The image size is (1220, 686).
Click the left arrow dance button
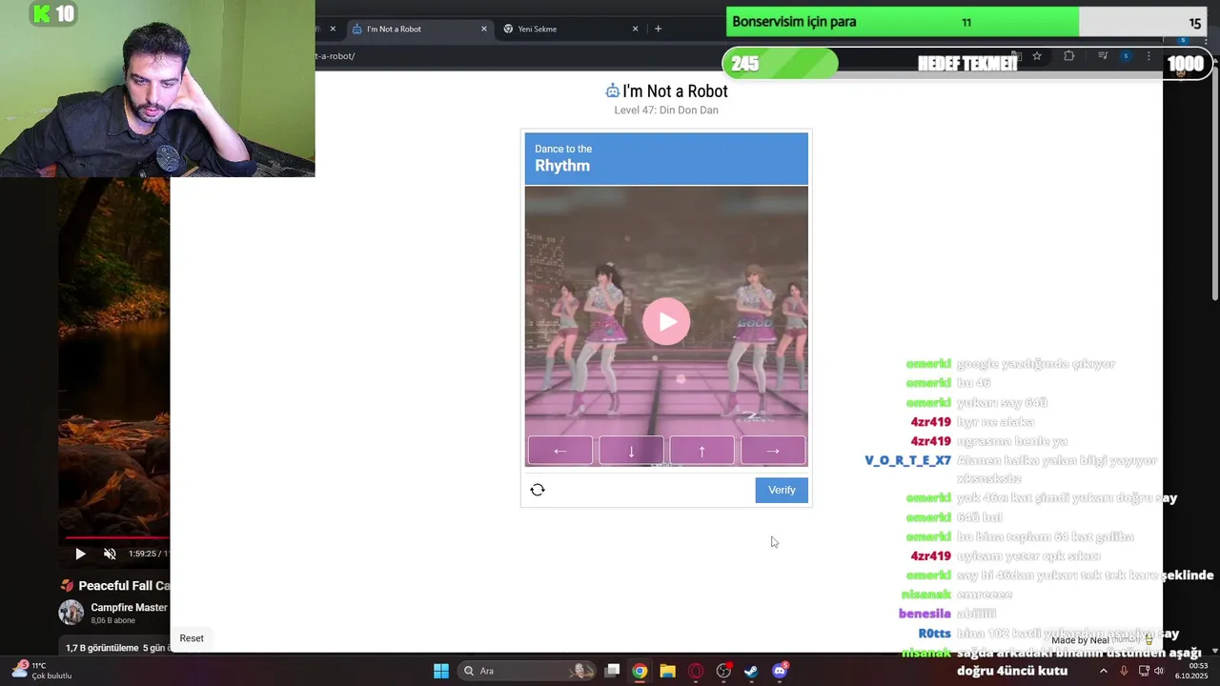pos(560,451)
